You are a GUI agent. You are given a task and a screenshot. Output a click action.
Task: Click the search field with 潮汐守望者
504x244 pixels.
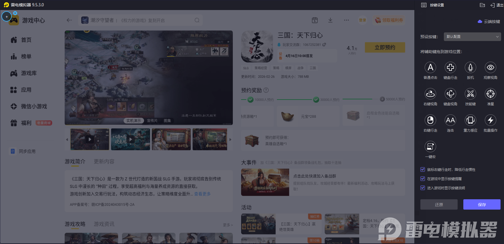coord(141,20)
